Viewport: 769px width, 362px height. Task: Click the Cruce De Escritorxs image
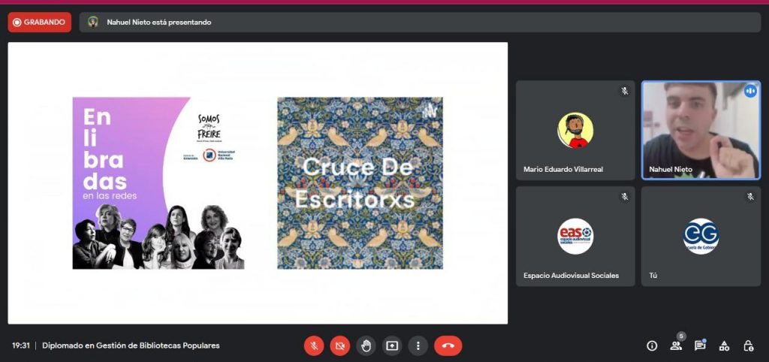[x=360, y=183]
